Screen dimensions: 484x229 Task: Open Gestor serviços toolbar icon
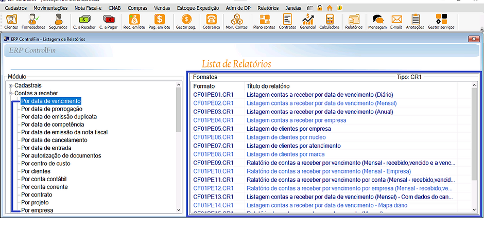441,22
